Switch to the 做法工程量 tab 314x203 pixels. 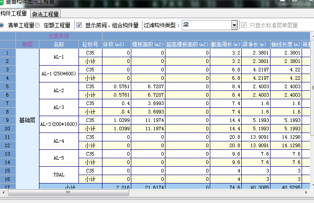45,14
